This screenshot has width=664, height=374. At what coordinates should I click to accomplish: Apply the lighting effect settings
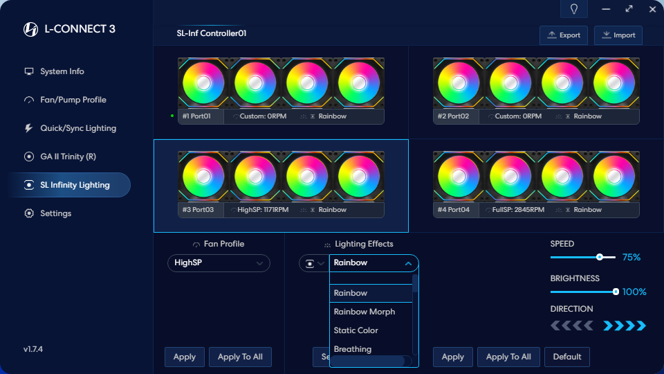(452, 357)
